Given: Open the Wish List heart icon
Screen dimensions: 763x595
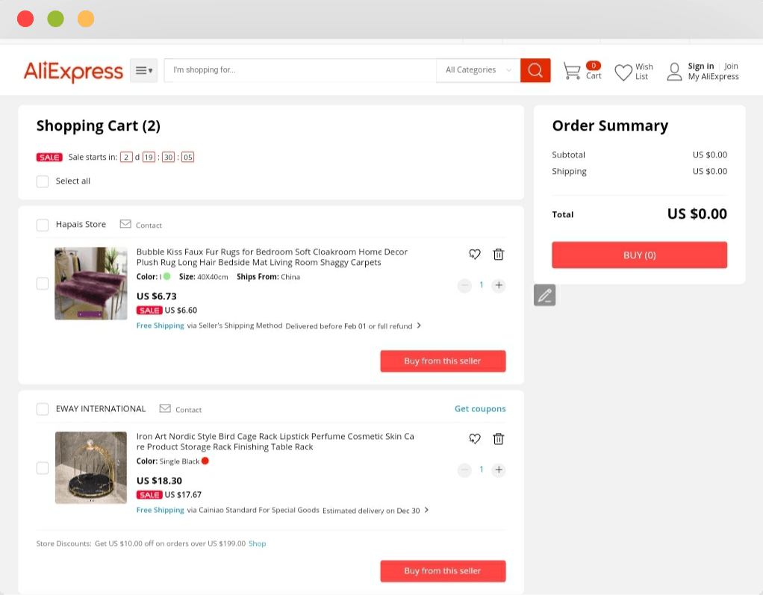Looking at the screenshot, I should 623,72.
